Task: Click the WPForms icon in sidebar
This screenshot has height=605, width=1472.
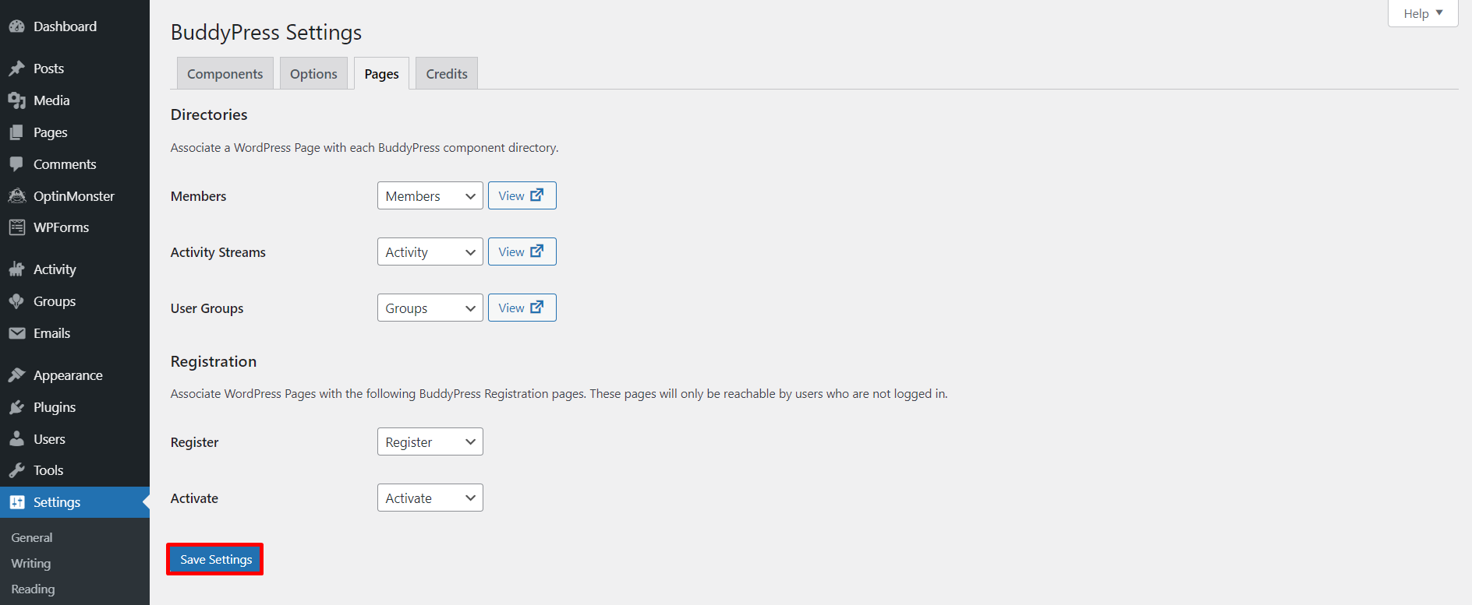Action: [x=16, y=227]
